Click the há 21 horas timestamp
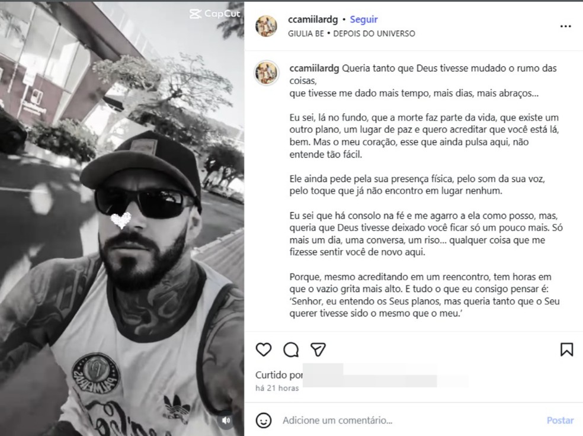Viewport: 583px width, 436px height. pyautogui.click(x=277, y=388)
